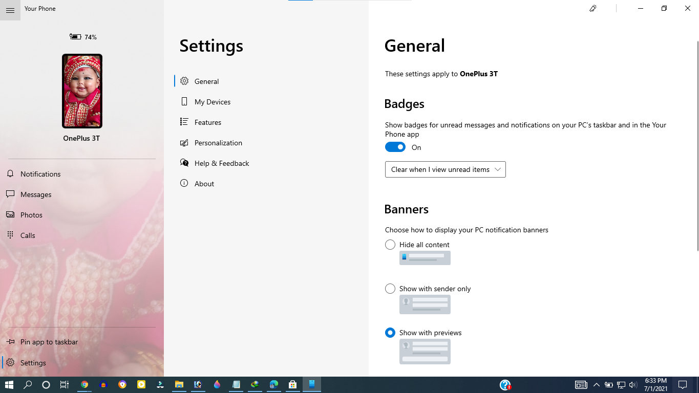The height and width of the screenshot is (393, 699).
Task: Click the Help & Feedback bubble icon
Action: click(184, 163)
